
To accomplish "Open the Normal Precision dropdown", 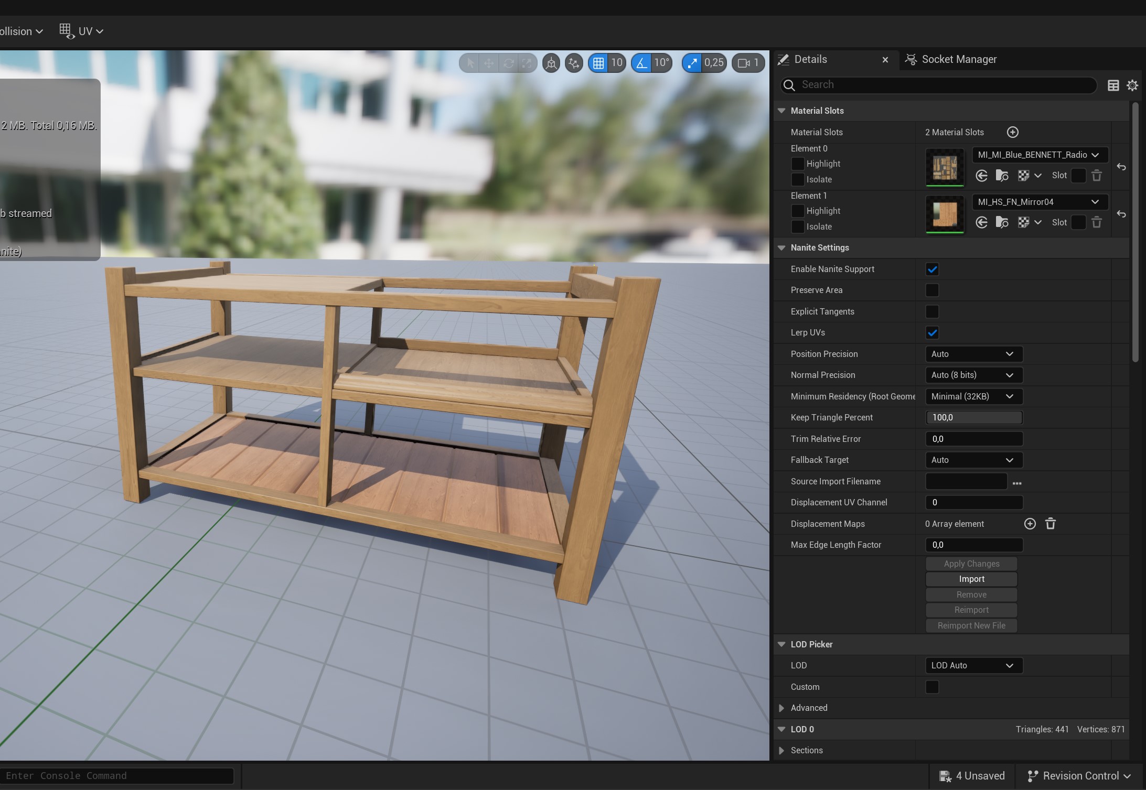I will pyautogui.click(x=974, y=375).
